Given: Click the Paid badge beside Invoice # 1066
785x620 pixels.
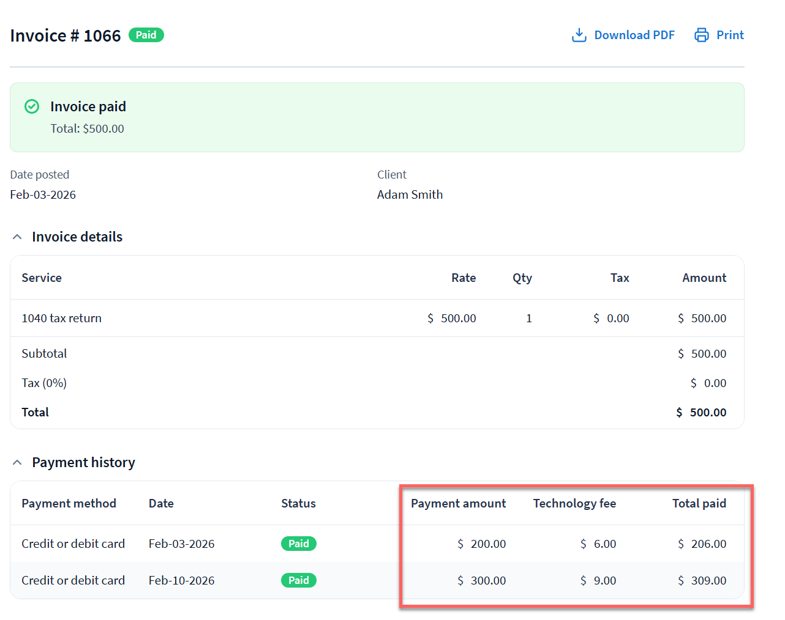Looking at the screenshot, I should click(146, 35).
